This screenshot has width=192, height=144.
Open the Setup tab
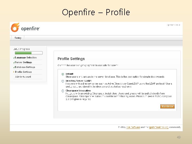[x=18, y=38]
